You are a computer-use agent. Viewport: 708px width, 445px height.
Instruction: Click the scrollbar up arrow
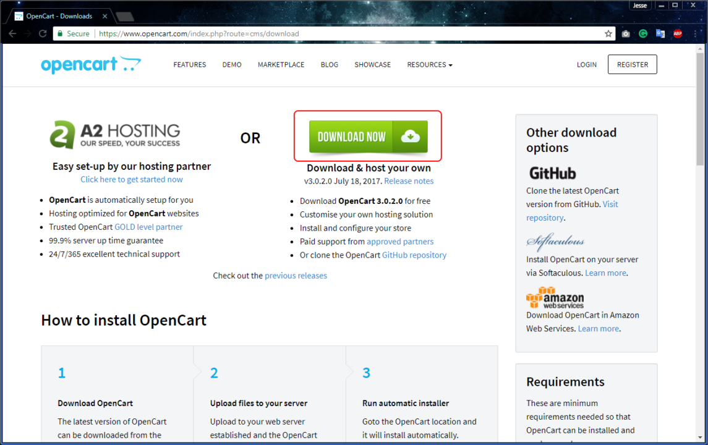[701, 48]
